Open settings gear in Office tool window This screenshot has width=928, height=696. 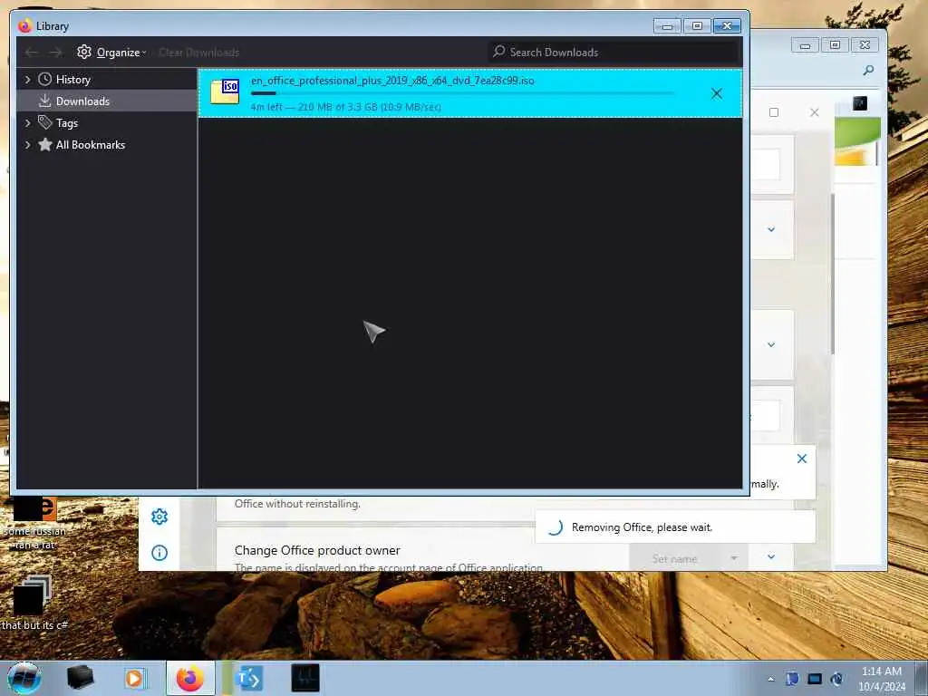pyautogui.click(x=159, y=517)
